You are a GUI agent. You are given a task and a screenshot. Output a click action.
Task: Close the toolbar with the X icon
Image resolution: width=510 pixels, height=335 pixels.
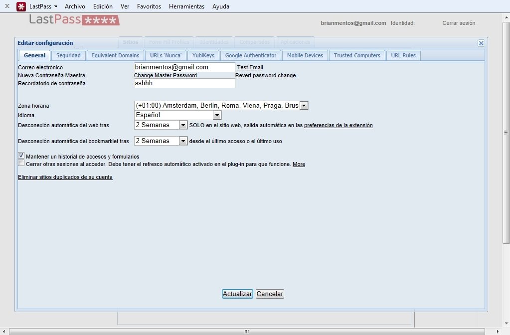7,6
